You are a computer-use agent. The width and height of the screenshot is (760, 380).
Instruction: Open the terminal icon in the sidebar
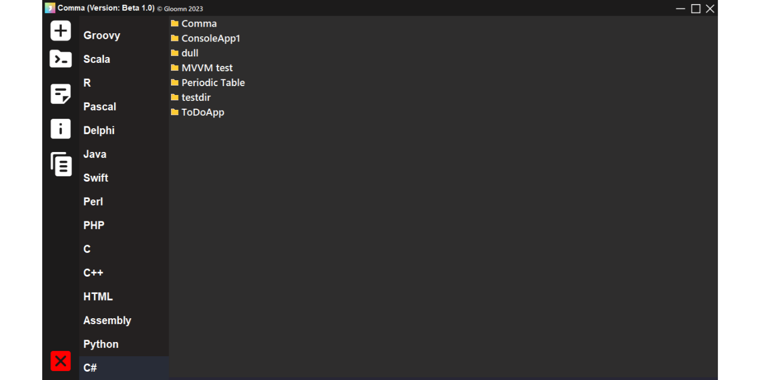pyautogui.click(x=60, y=59)
